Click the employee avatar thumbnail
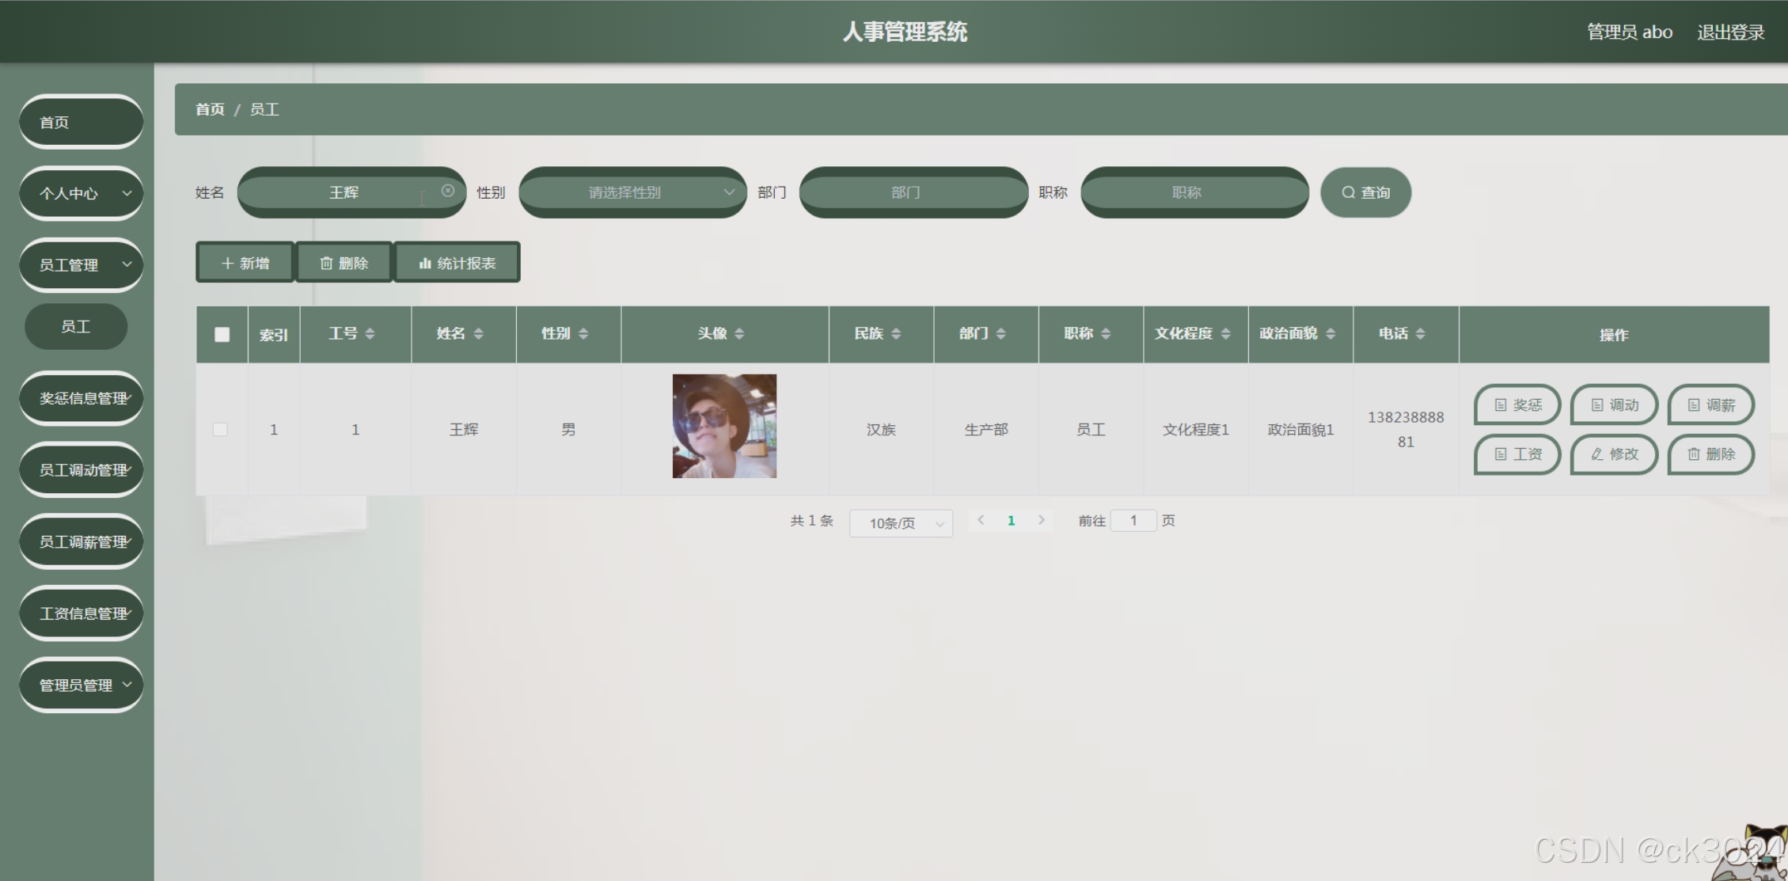1788x881 pixels. pyautogui.click(x=724, y=426)
